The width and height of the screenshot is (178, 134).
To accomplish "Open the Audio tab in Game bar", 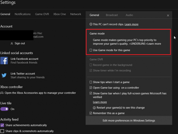I will click(129, 15).
